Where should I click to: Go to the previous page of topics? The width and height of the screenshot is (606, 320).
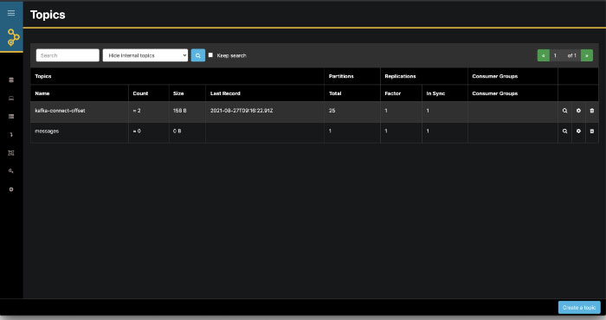[x=543, y=55]
